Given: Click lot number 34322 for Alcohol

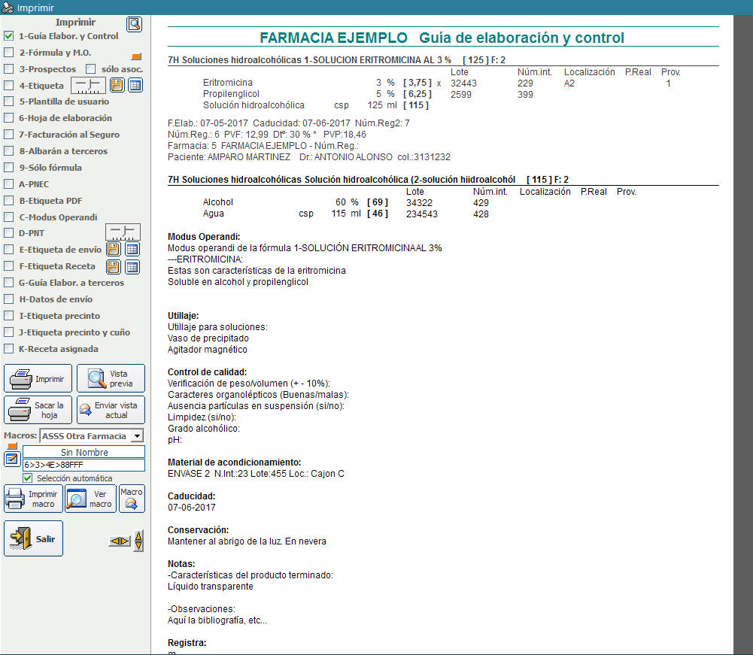Looking at the screenshot, I should coord(419,202).
